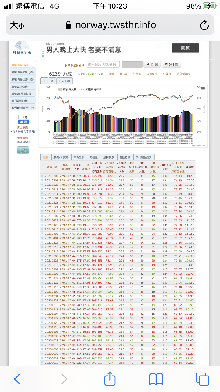
Task: Select the 近五十週 chart range tab
Action: [x=64, y=81]
